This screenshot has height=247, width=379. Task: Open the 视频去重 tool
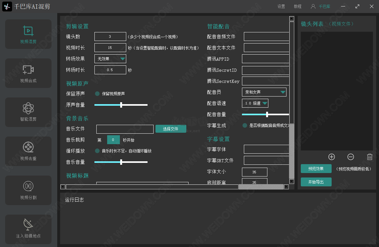pyautogui.click(x=28, y=151)
